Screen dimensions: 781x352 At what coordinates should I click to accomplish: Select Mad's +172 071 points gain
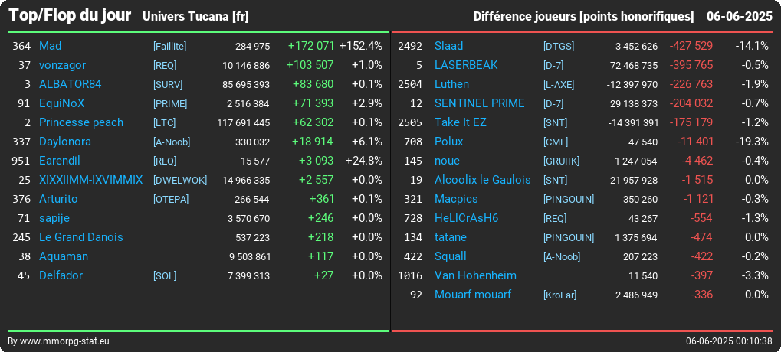coord(311,46)
